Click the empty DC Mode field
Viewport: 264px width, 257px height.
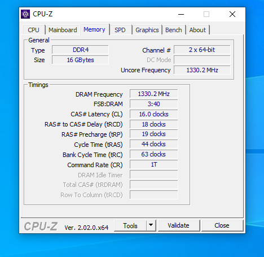tap(202, 60)
